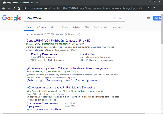Bookmark this page with the star icon
This screenshot has height=114, width=163.
(x=149, y=8)
